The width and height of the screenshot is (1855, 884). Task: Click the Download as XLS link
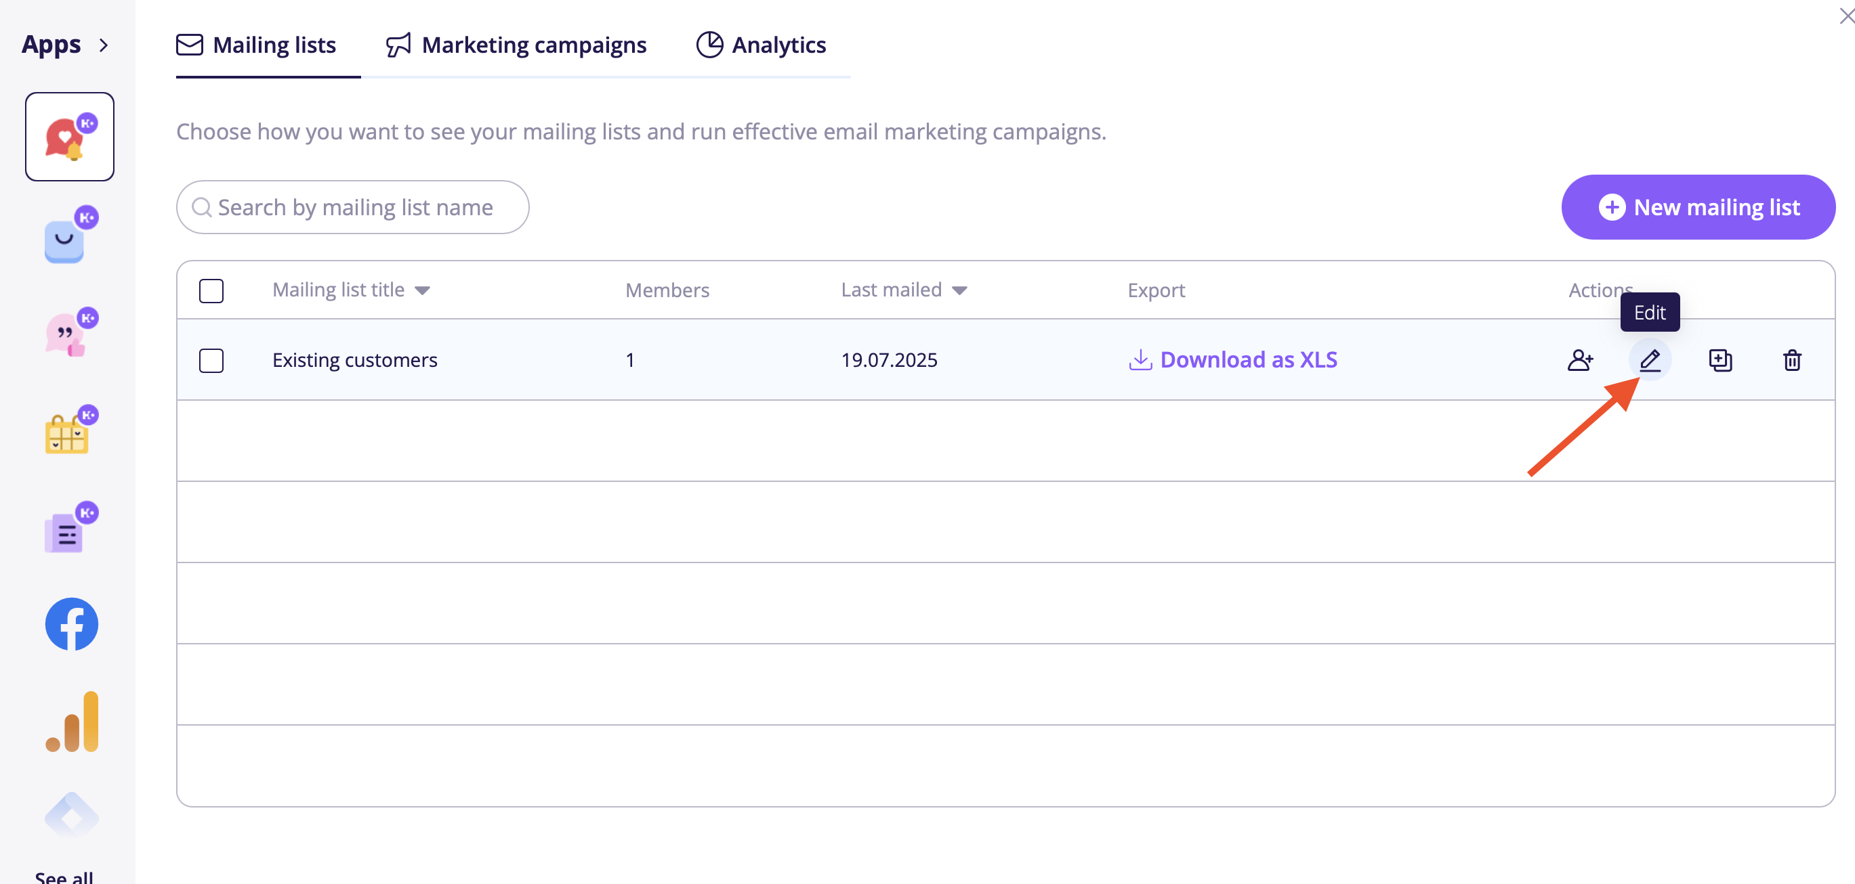pyautogui.click(x=1233, y=359)
